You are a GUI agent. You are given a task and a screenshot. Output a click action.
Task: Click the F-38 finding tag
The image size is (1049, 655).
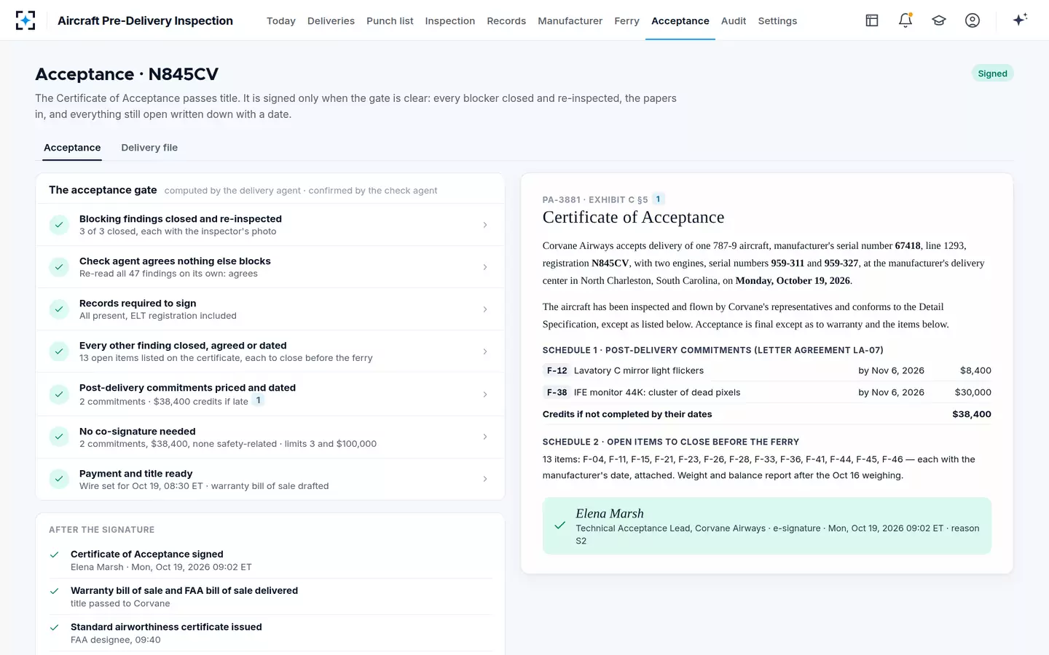point(557,392)
